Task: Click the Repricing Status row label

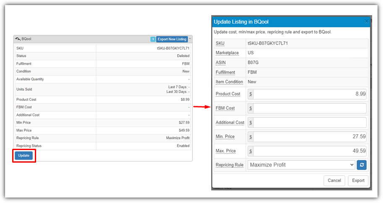Action: pyautogui.click(x=29, y=146)
